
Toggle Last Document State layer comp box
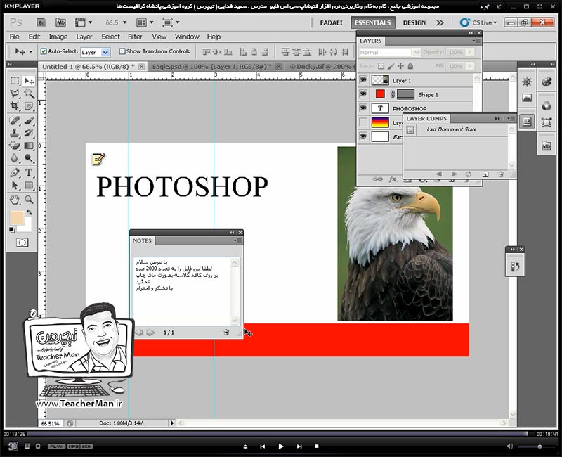[x=410, y=130]
